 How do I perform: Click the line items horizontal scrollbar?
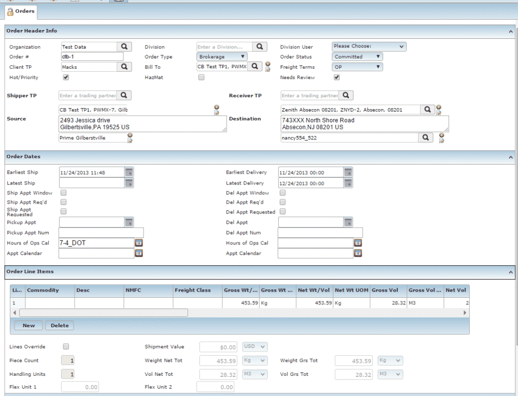(x=104, y=313)
